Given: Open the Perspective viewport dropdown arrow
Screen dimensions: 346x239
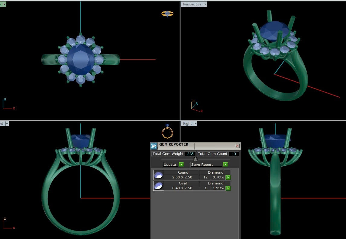Looking at the screenshot, I should (x=205, y=4).
